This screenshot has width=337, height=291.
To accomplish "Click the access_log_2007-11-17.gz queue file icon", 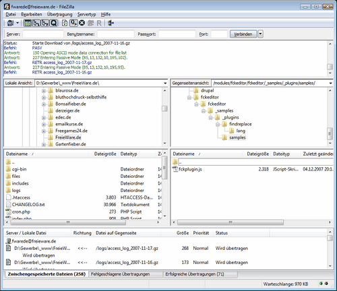I will tap(9, 249).
